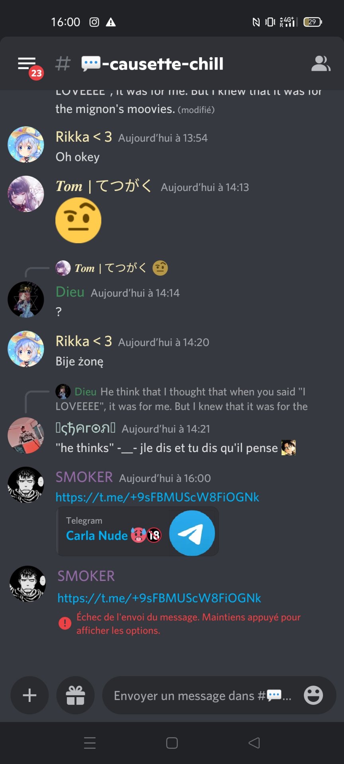
Task: Tap the plus attachment button
Action: pos(29,695)
